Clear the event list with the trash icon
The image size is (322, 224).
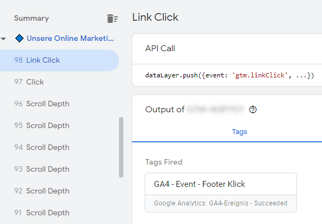(x=112, y=19)
